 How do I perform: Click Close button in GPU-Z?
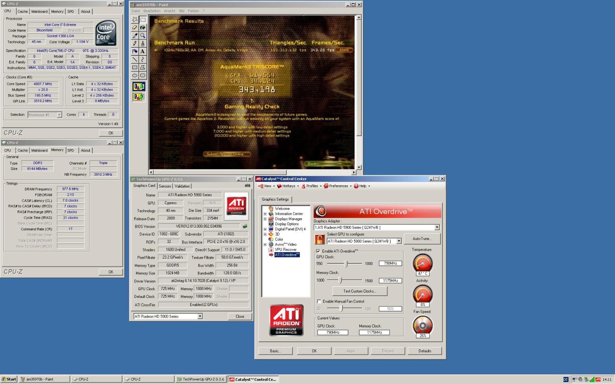click(x=240, y=316)
